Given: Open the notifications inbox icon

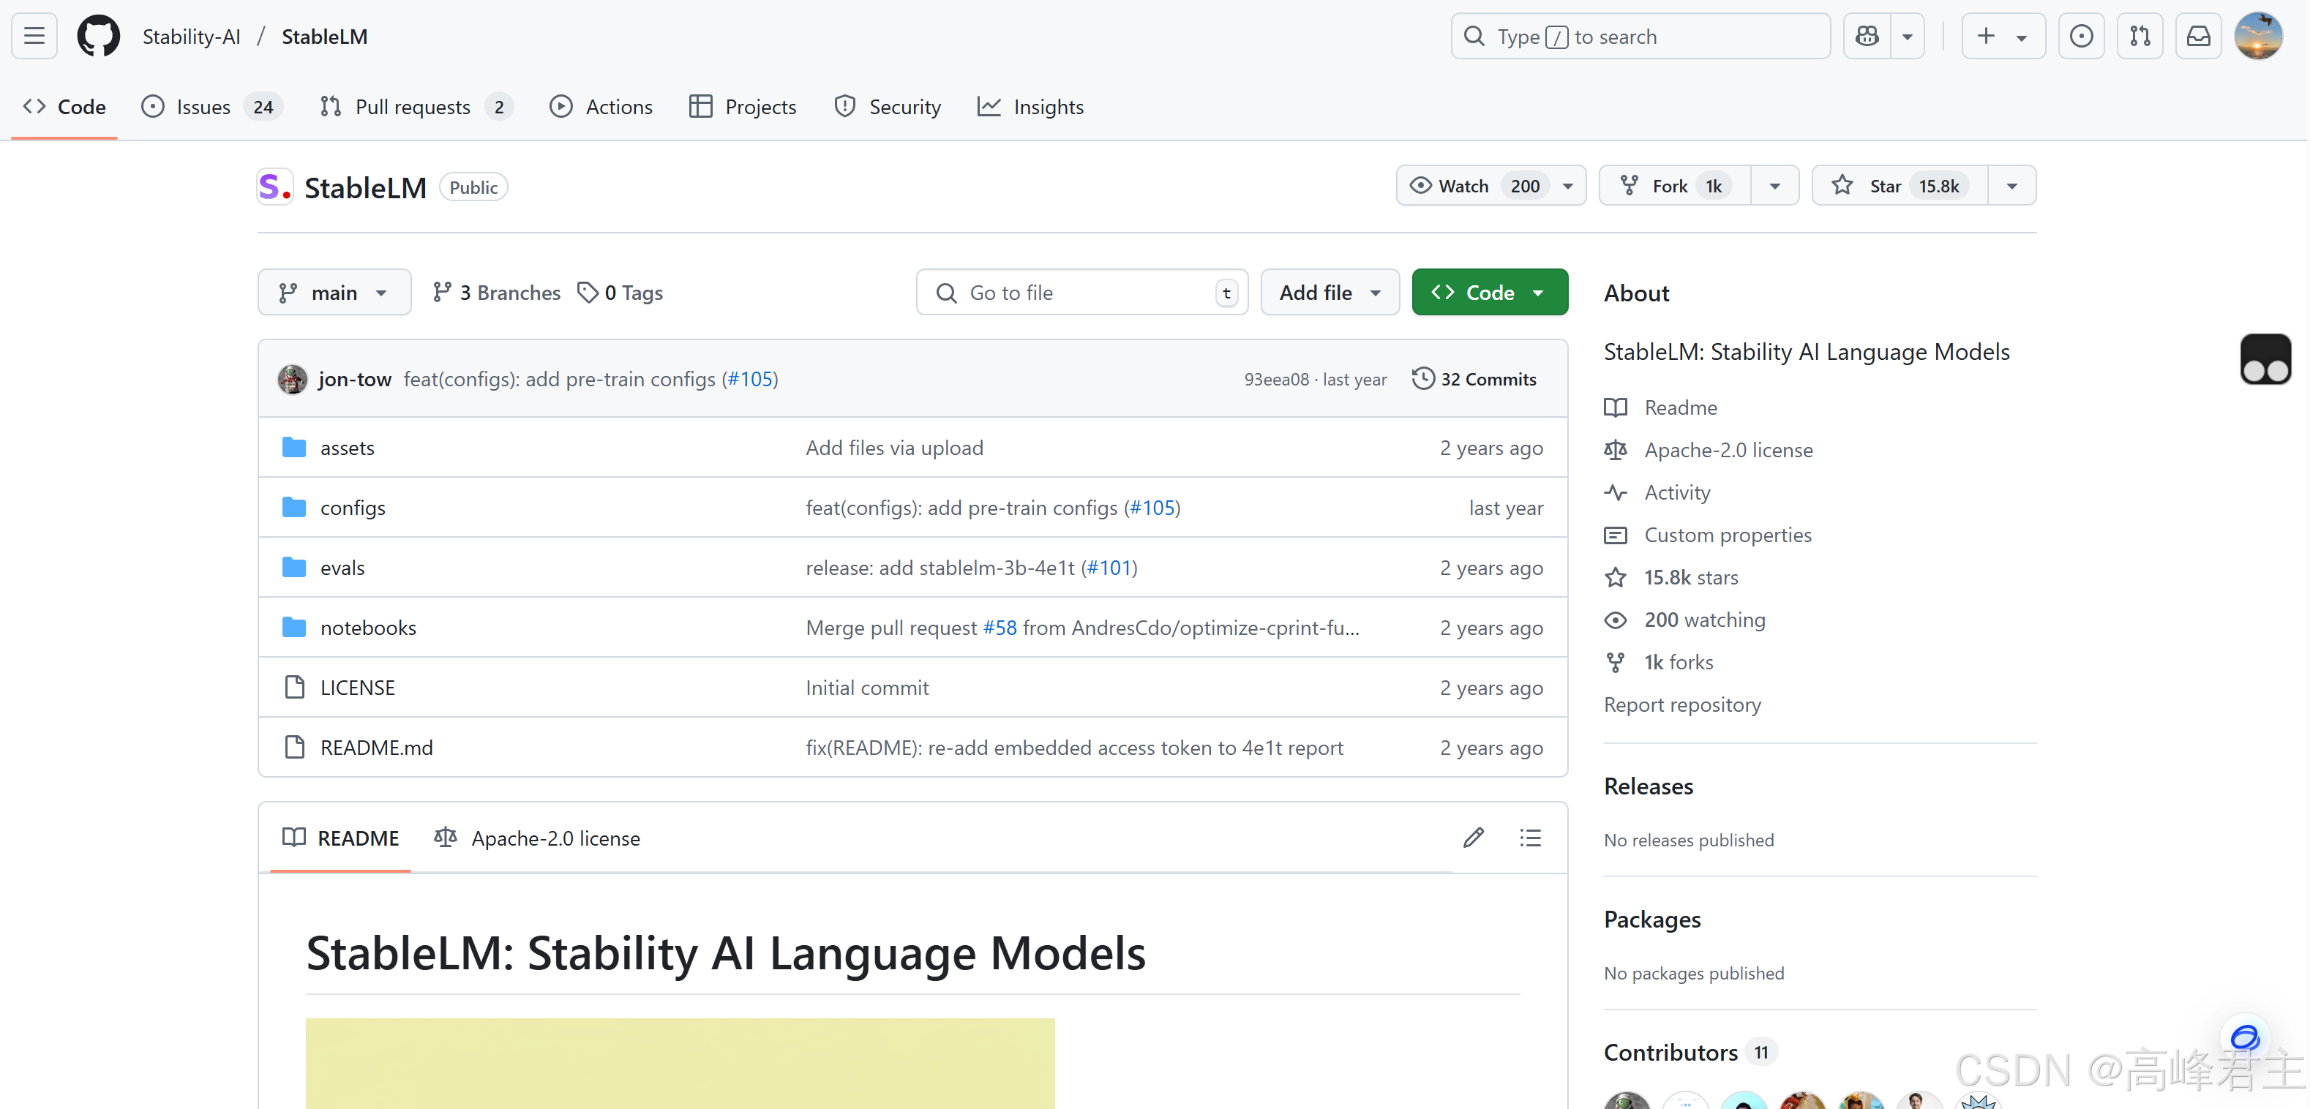Looking at the screenshot, I should tap(2198, 36).
